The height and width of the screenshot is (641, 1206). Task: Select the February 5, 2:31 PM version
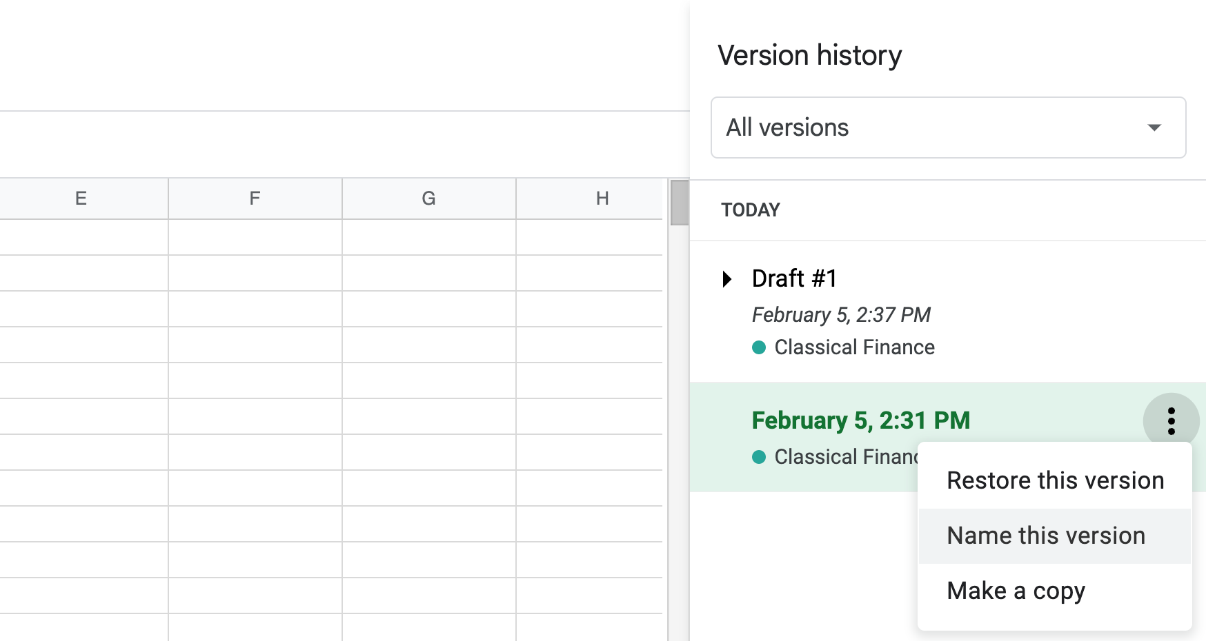click(861, 420)
